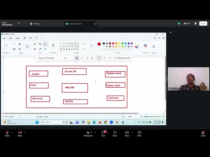Open the Segoe UI Semibold font dropdown
The image size is (210, 157).
tap(49, 58)
